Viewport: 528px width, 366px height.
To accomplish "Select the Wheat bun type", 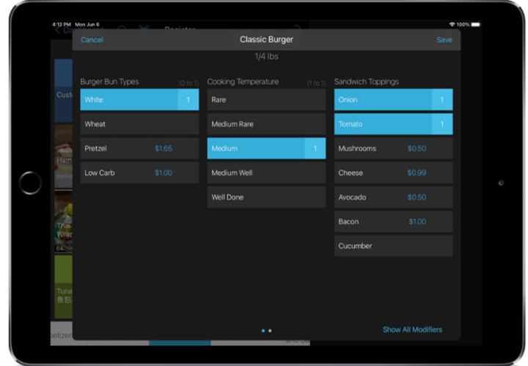I will pyautogui.click(x=139, y=124).
